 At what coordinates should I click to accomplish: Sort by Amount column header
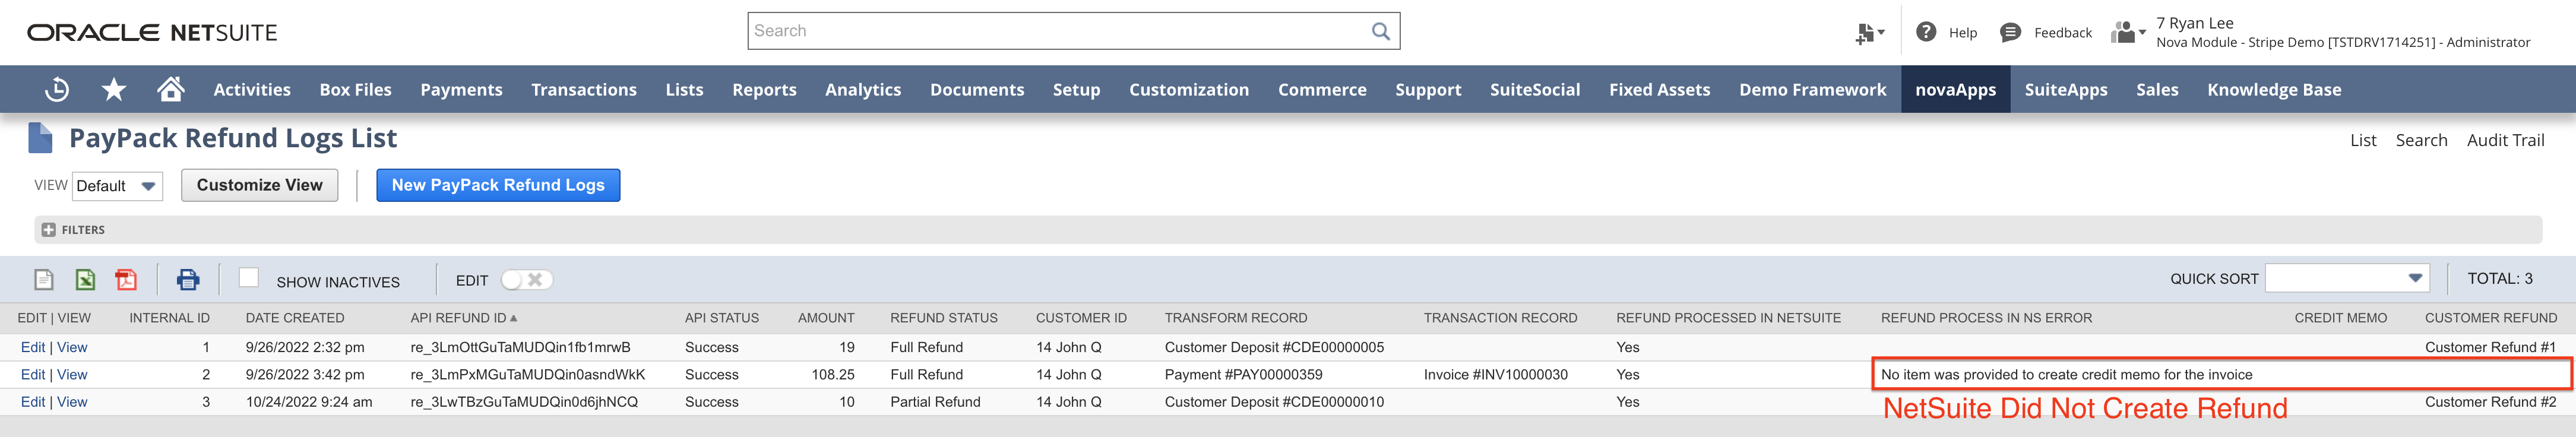click(826, 318)
